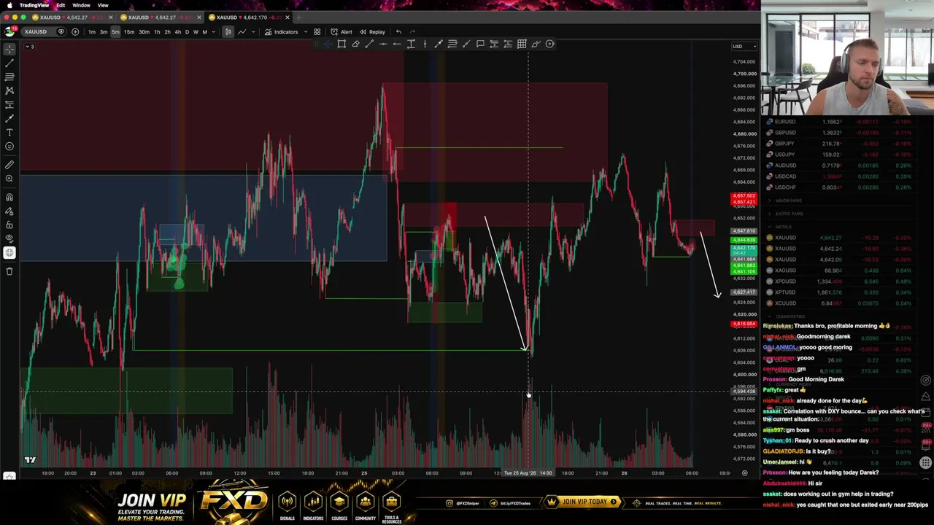Image resolution: width=934 pixels, height=525 pixels.
Task: Select the brush drawing tool in sidebar
Action: (9, 118)
